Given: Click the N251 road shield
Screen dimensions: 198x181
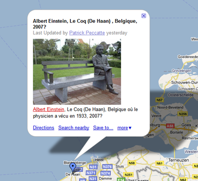Looking at the screenshot, I should (x=129, y=175).
